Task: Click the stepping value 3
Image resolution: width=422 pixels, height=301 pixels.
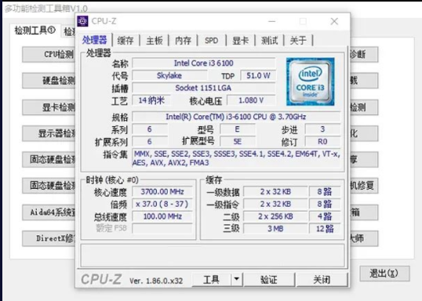Action: 322,129
